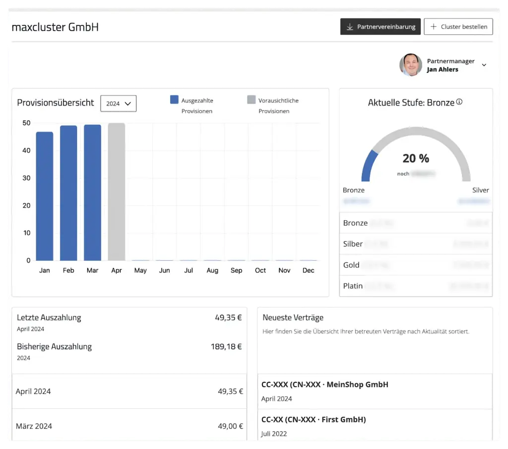
Task: Click Jan Ahlers profile photo
Action: [x=410, y=65]
